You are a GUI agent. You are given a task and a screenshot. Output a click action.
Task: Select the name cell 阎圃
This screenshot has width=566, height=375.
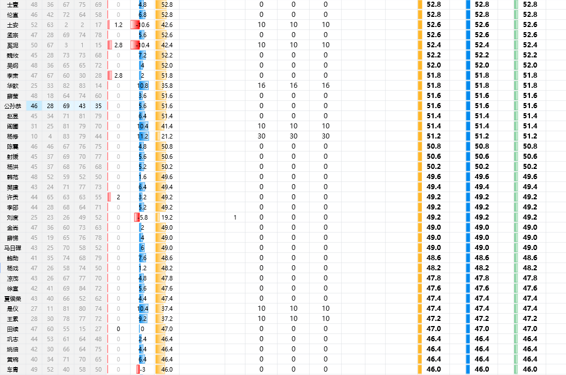click(x=12, y=126)
